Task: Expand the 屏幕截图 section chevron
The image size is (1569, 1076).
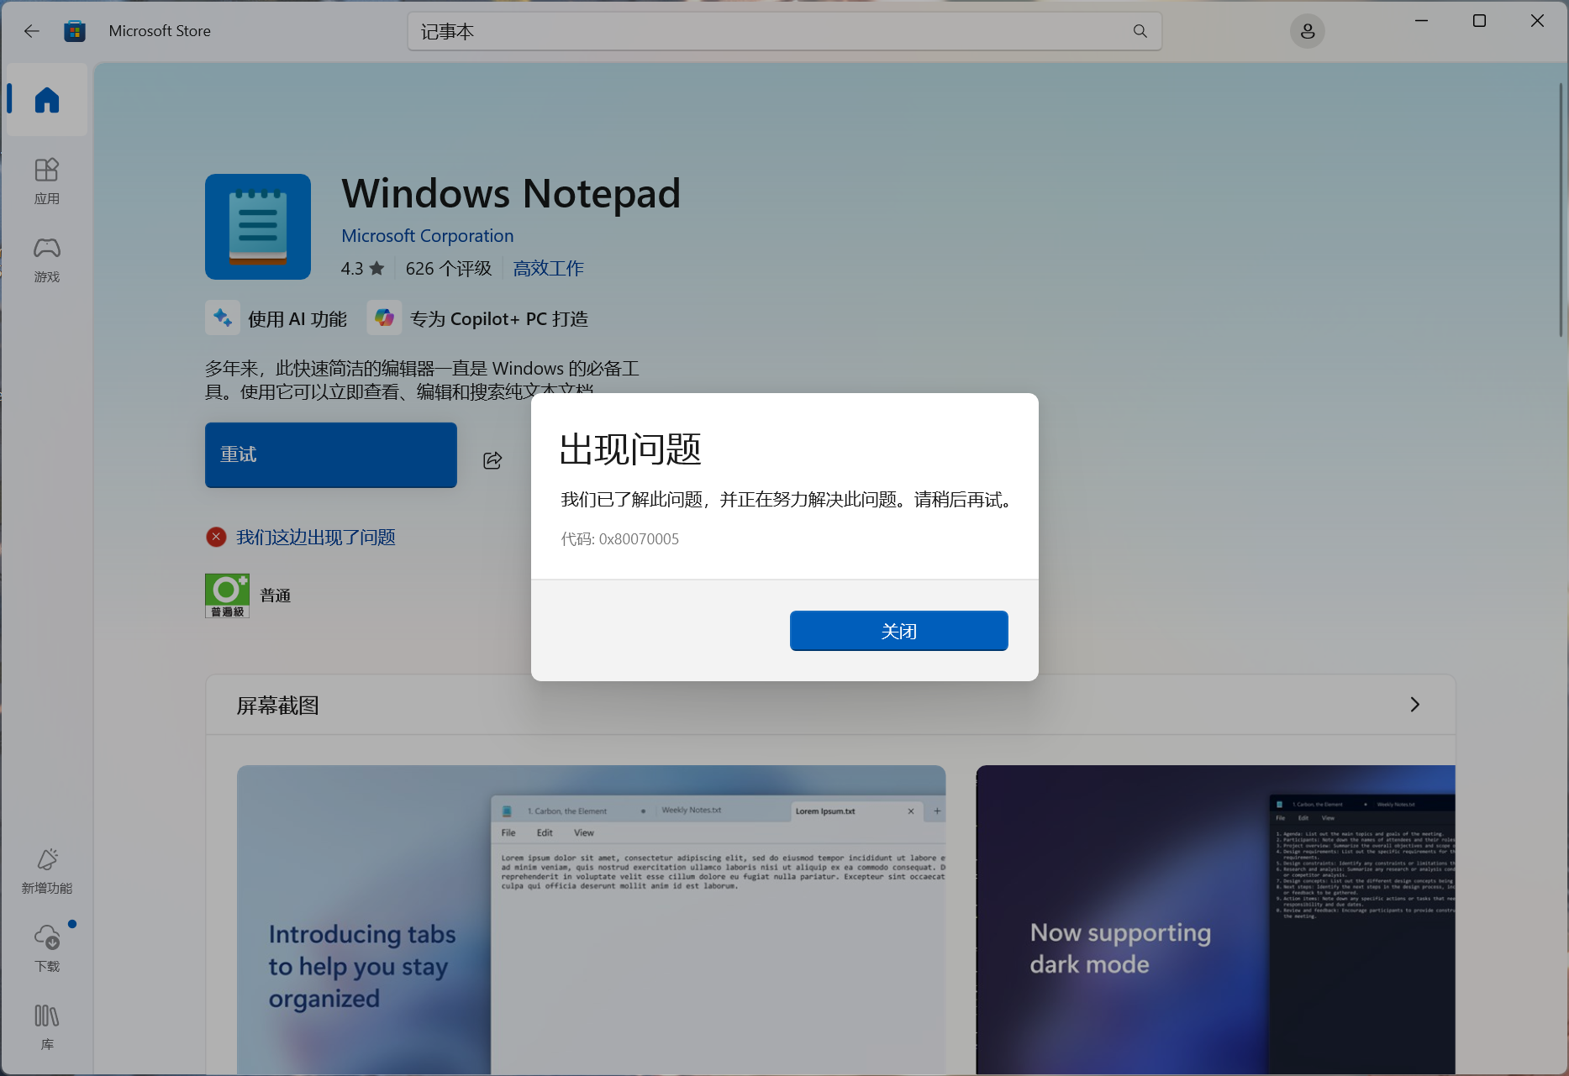Action: 1414,705
